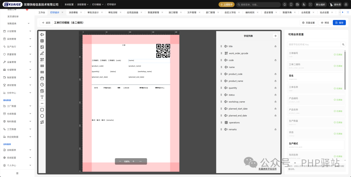This screenshot has height=177, width=351.
Task: Focus the top 搜索菜单 search box
Action: tap(258, 5)
